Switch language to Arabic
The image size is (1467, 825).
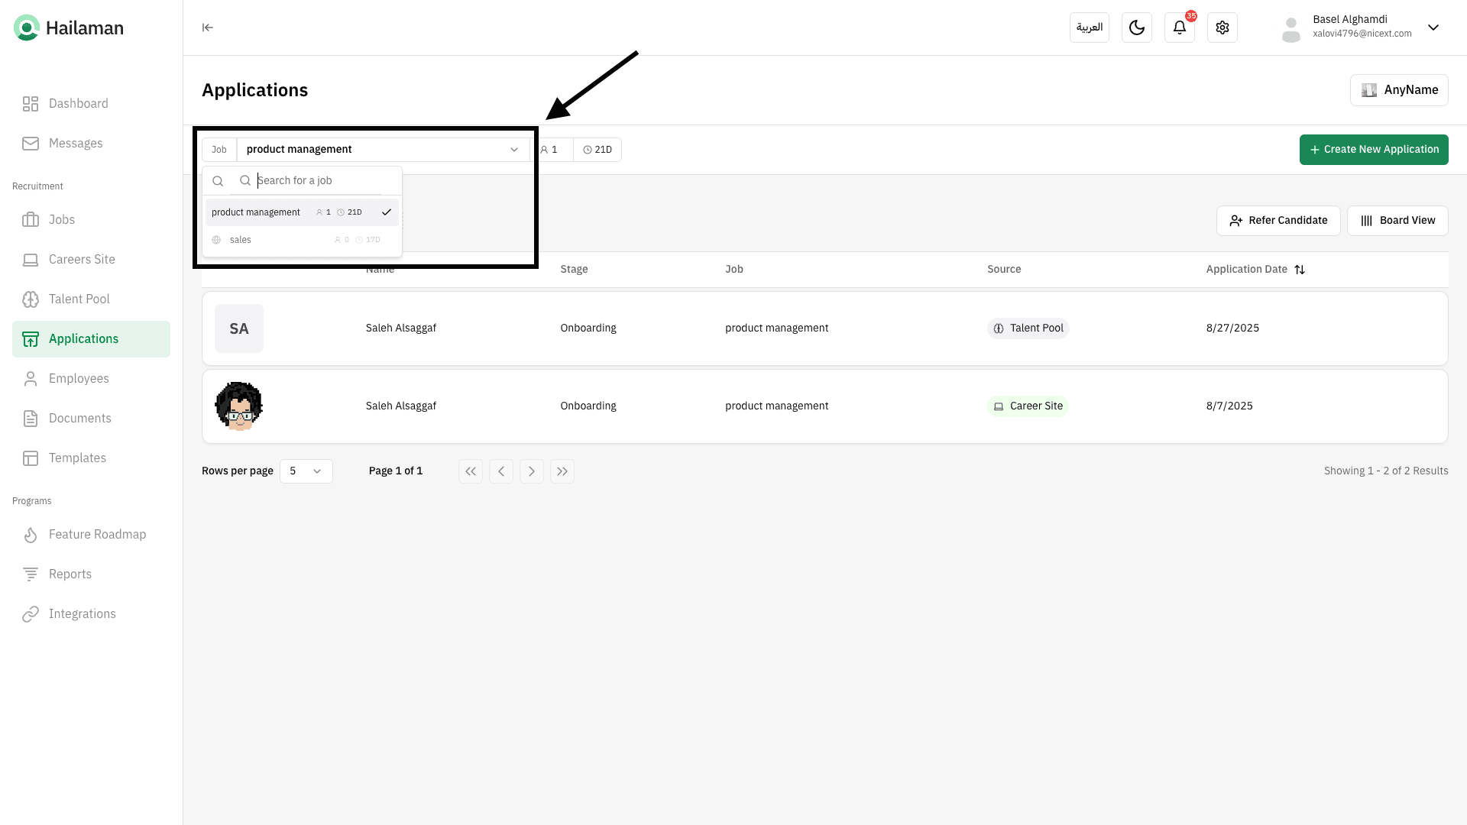tap(1089, 27)
